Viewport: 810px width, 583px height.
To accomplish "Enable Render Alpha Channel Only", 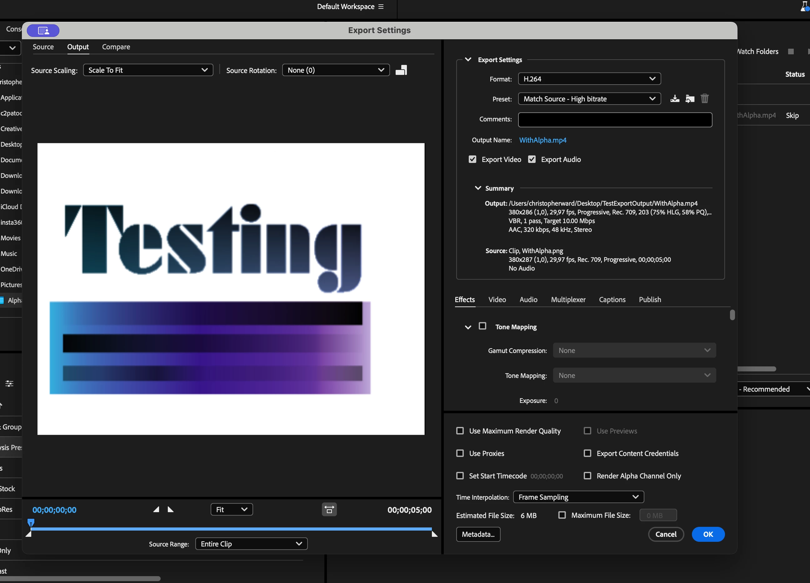I will click(x=587, y=476).
